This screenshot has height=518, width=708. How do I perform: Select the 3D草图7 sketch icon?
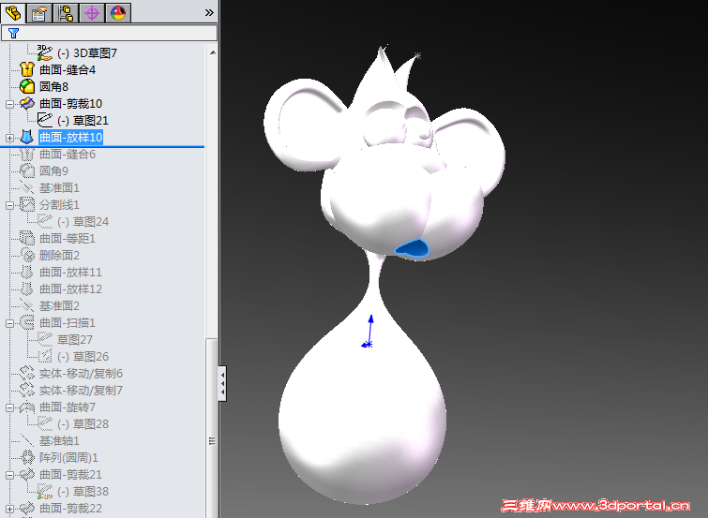point(45,52)
